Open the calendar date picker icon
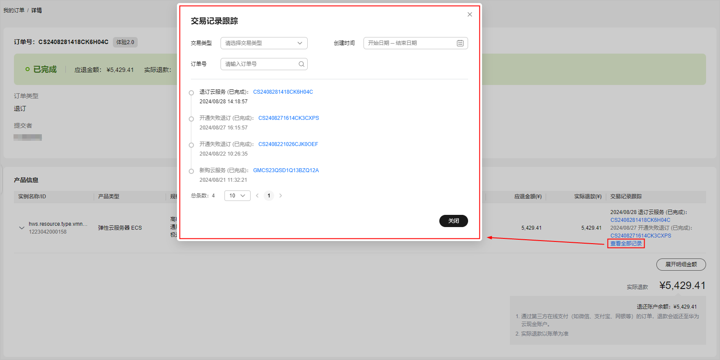This screenshot has width=720, height=360. pyautogui.click(x=460, y=43)
